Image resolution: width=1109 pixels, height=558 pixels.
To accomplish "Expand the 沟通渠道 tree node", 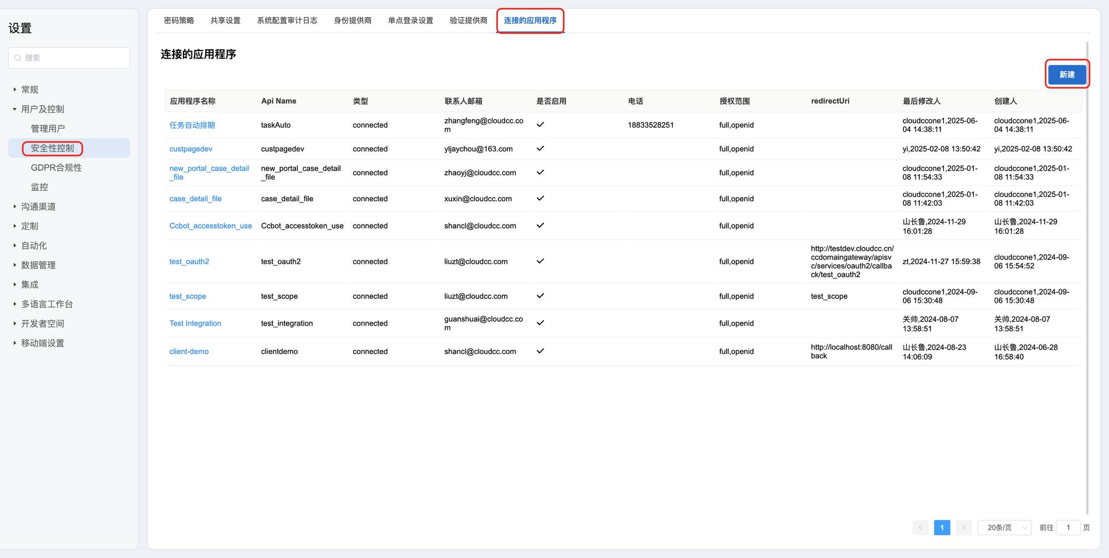I will coord(15,207).
